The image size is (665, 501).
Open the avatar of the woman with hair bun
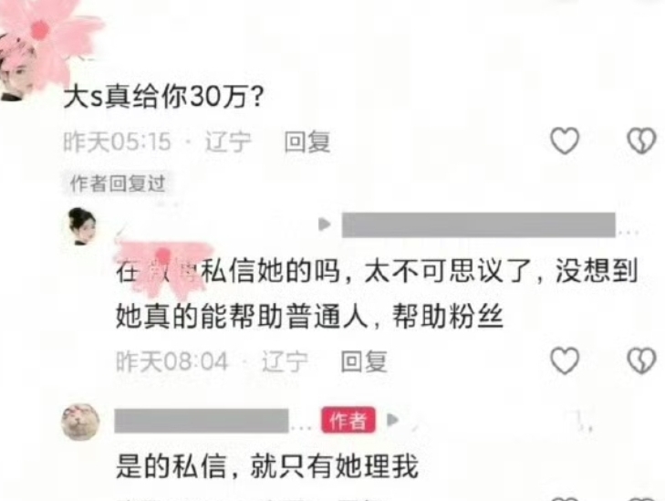pyautogui.click(x=82, y=226)
